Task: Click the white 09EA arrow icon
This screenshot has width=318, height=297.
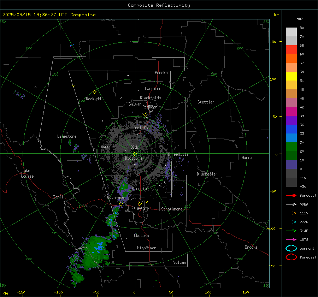Action: (x=291, y=204)
